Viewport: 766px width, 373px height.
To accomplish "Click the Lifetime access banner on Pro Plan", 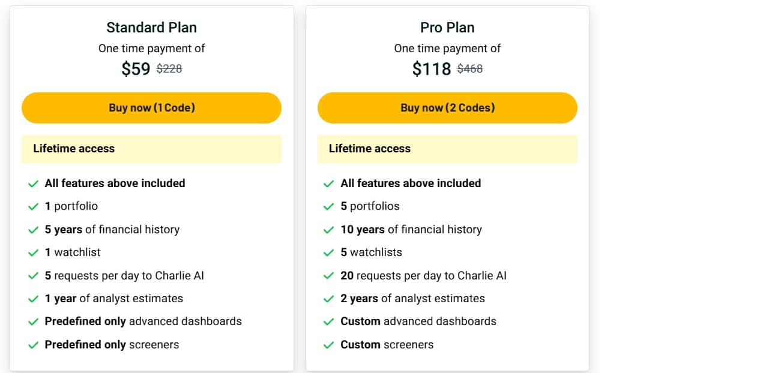I will (x=447, y=149).
